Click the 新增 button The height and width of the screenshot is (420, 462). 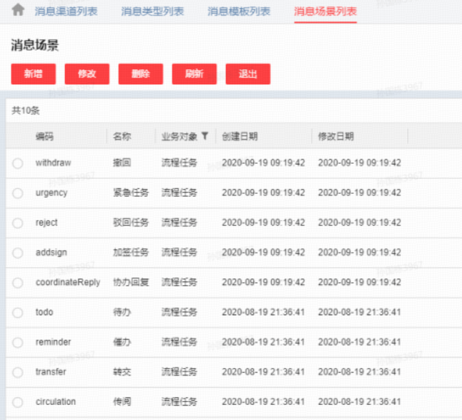(x=34, y=74)
